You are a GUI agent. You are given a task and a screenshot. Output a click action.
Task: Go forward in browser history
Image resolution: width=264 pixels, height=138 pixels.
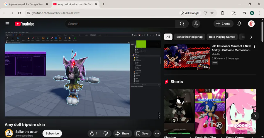tap(12, 13)
